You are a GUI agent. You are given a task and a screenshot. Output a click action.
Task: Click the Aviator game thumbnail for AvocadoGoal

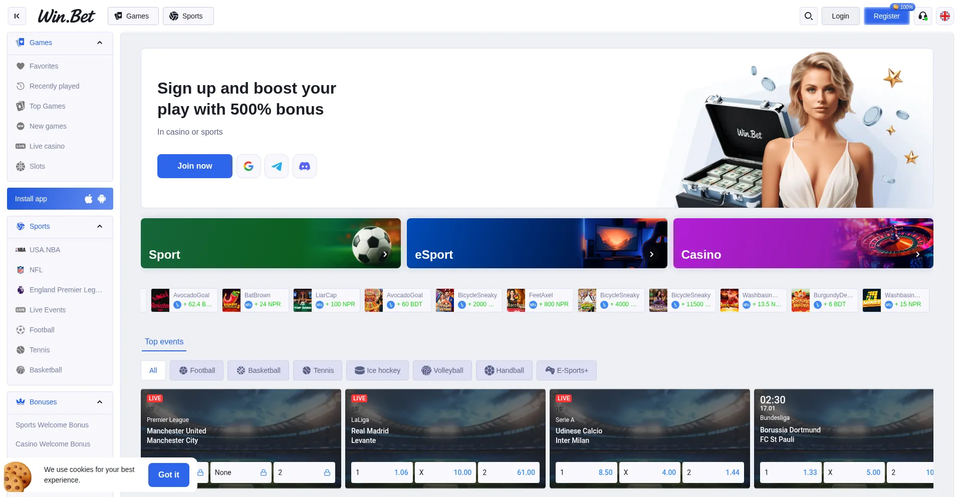(160, 300)
